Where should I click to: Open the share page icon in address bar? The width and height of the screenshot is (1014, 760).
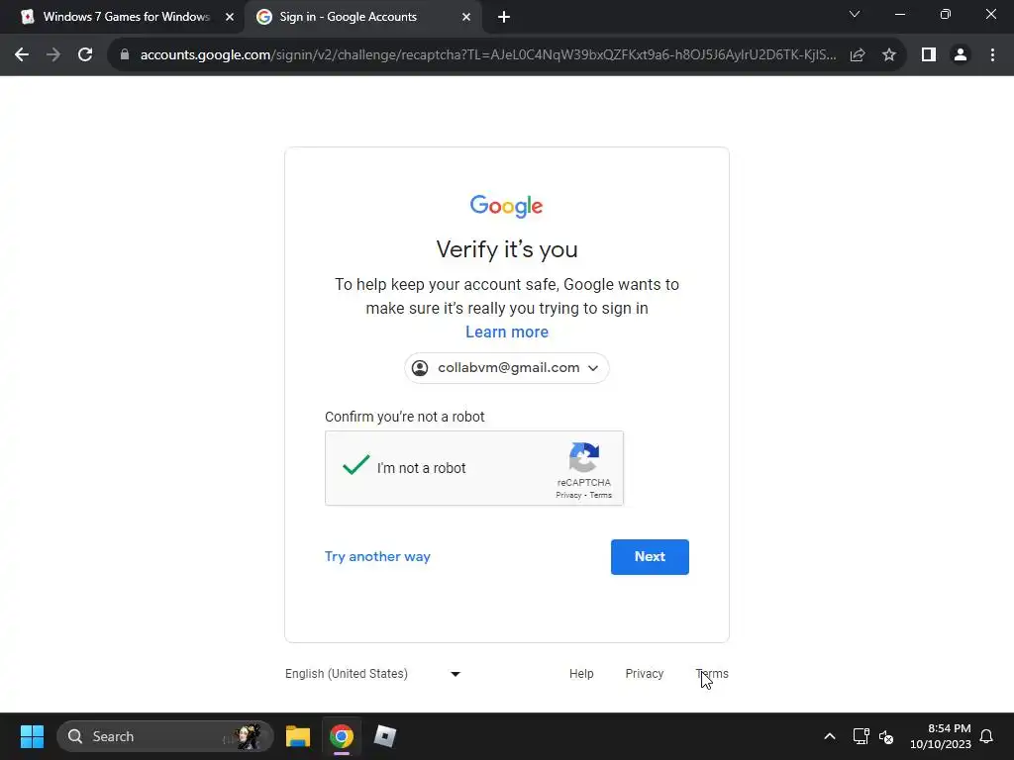pos(858,55)
